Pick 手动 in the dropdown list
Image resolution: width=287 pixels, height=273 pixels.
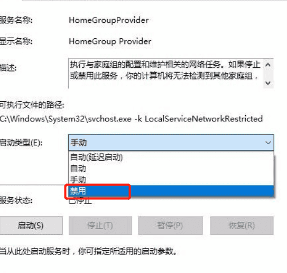click(x=171, y=180)
